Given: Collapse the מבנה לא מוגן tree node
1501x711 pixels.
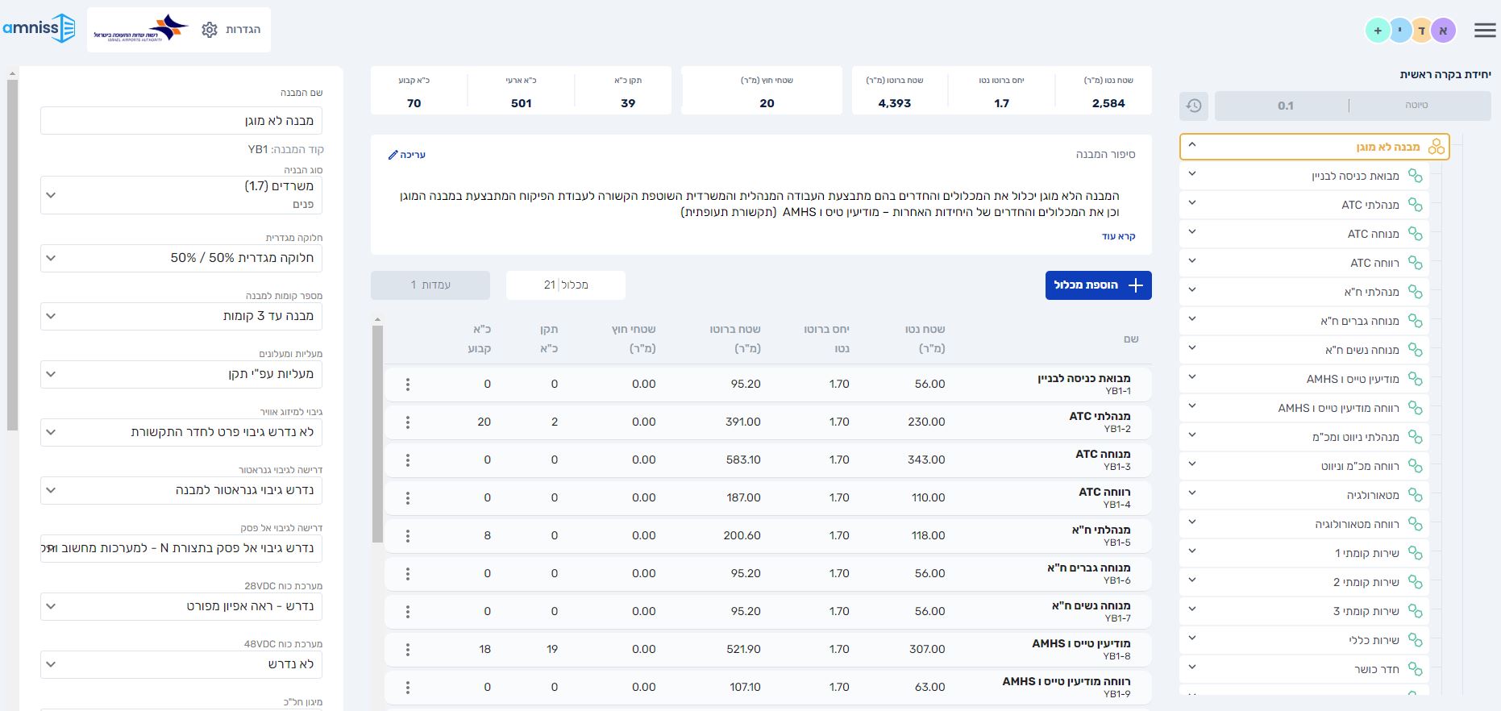Looking at the screenshot, I should coord(1192,145).
